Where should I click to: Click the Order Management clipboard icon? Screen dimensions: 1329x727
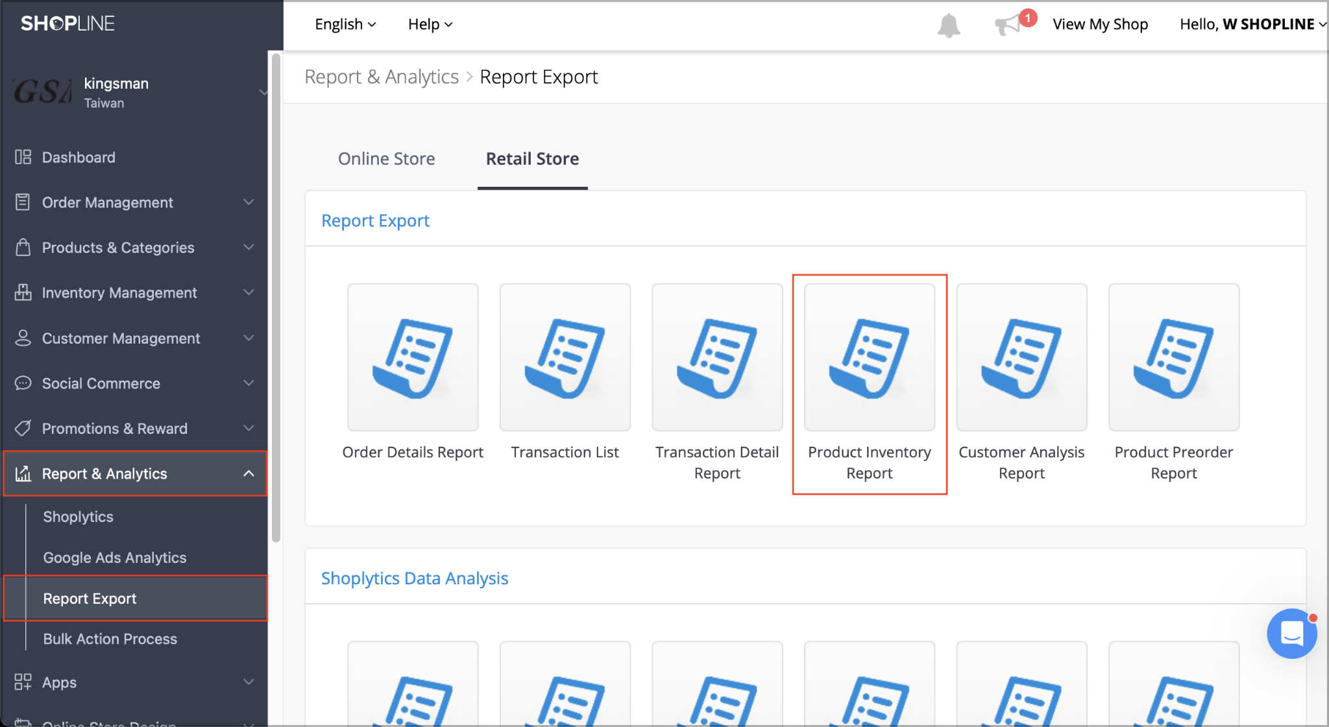(23, 202)
